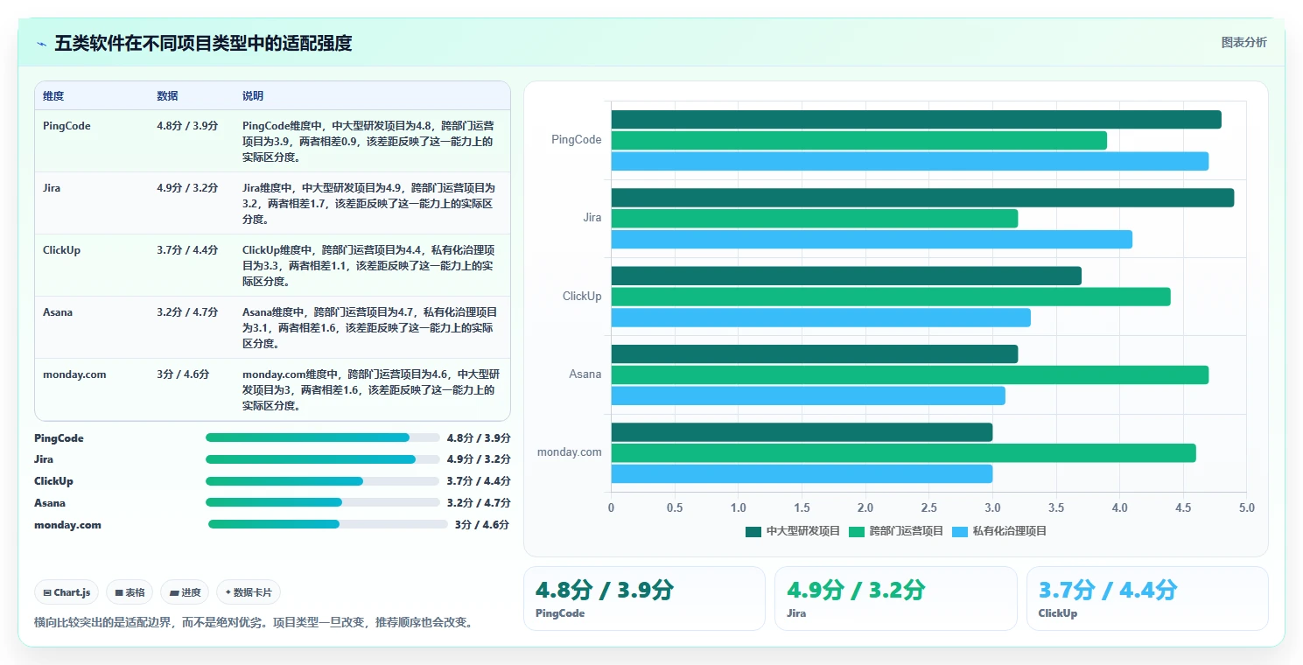This screenshot has height=665, width=1303.
Task: Toggle the 中大型研发项目 legend item
Action: pyautogui.click(x=793, y=531)
